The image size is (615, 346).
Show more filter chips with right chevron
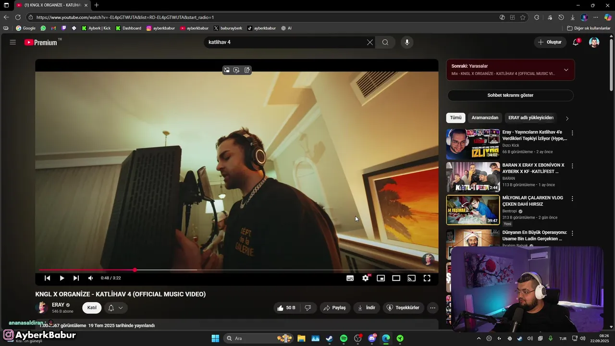click(567, 118)
